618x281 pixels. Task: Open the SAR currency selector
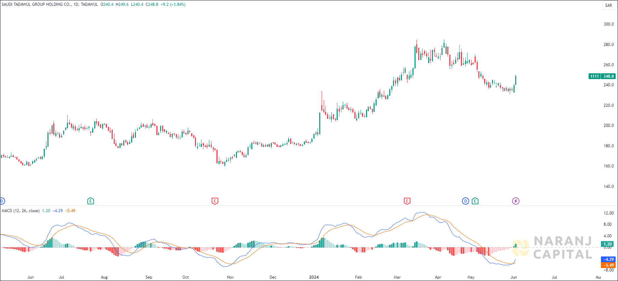(608, 5)
